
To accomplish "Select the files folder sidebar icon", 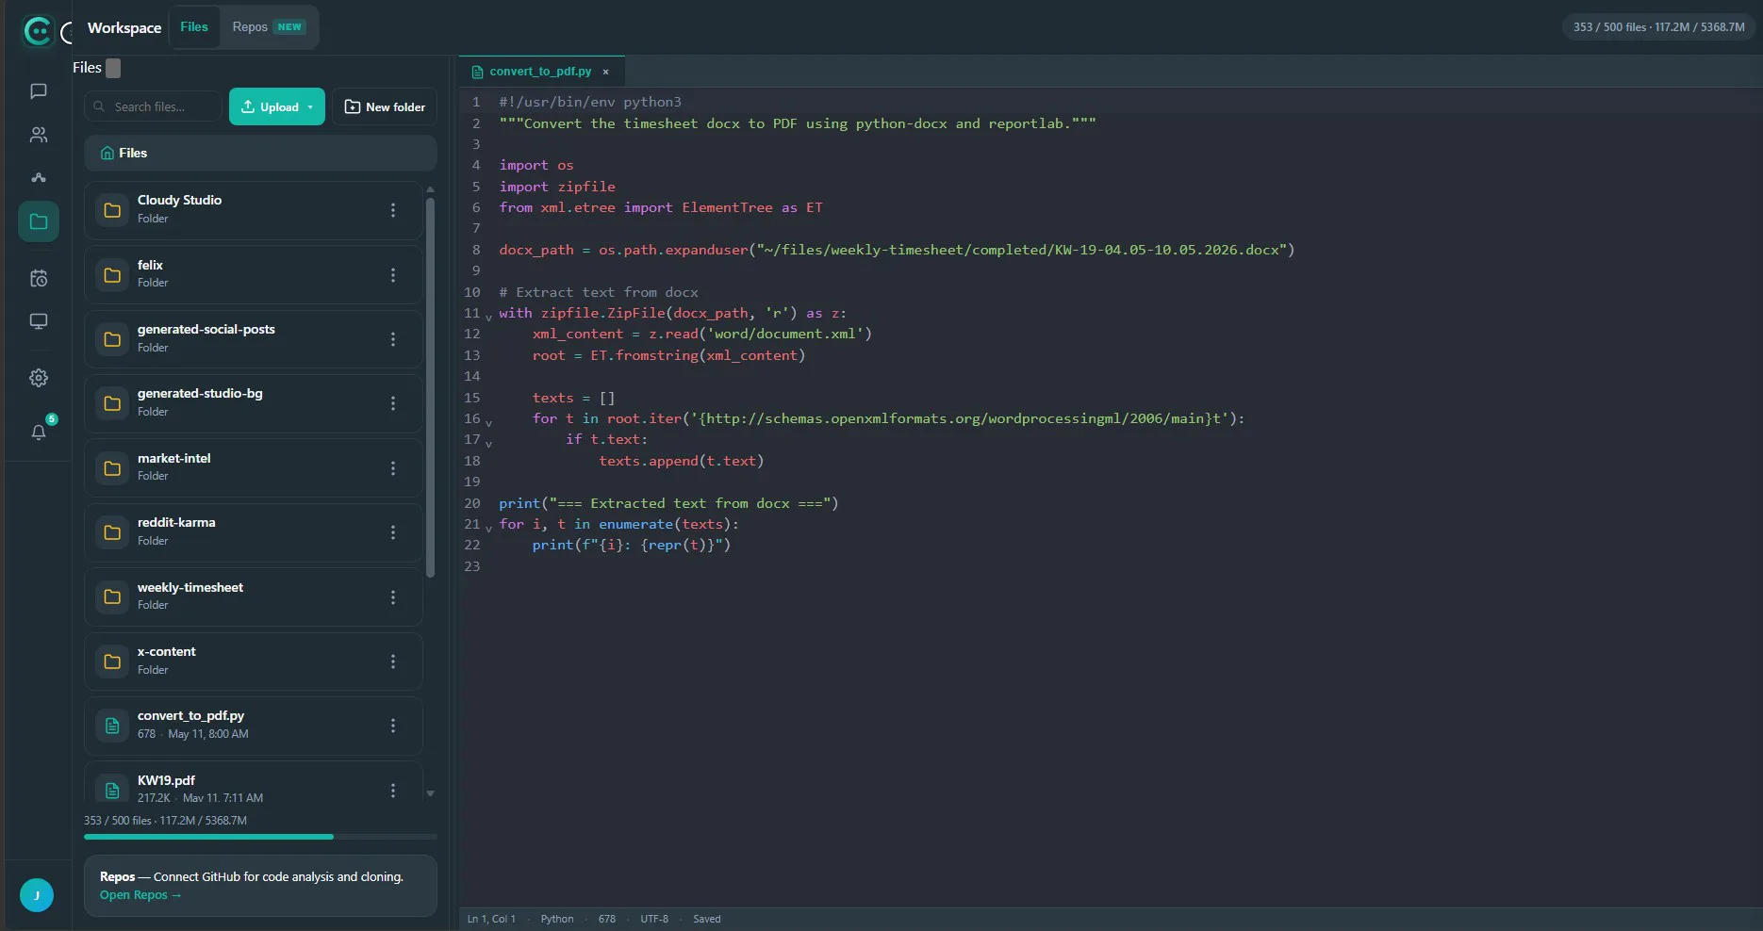I will (x=39, y=221).
